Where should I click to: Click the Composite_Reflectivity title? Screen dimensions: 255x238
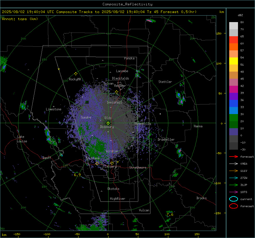[127, 4]
